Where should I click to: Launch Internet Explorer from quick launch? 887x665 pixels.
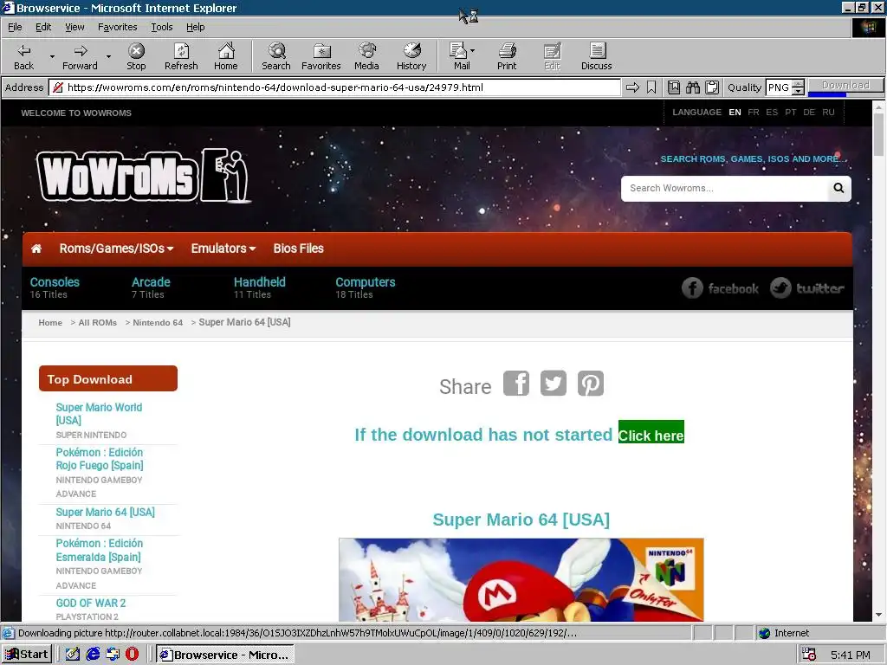93,655
